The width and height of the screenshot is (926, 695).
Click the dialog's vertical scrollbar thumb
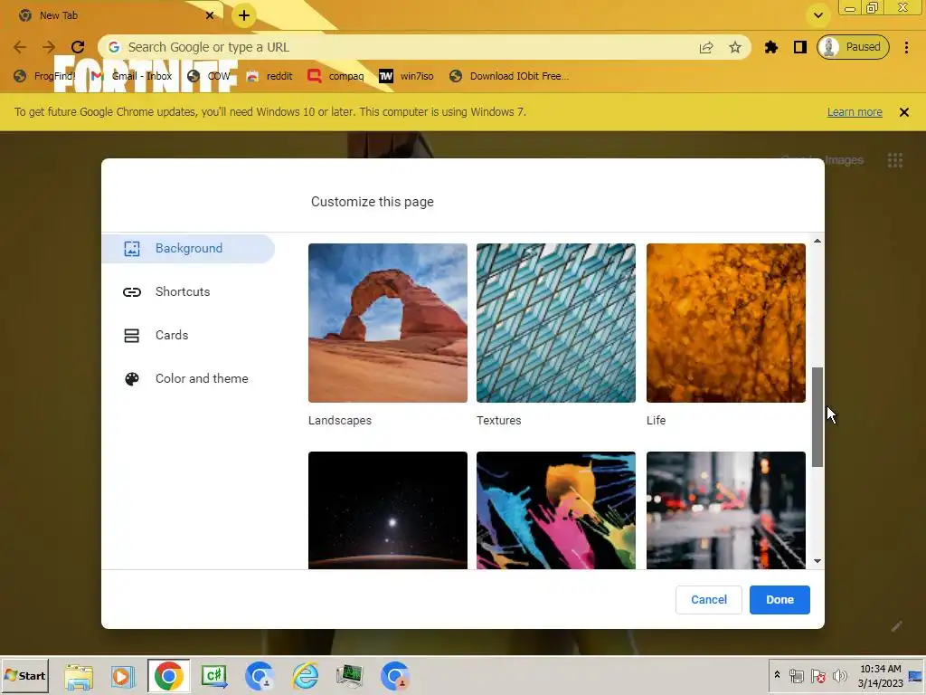[x=817, y=417]
